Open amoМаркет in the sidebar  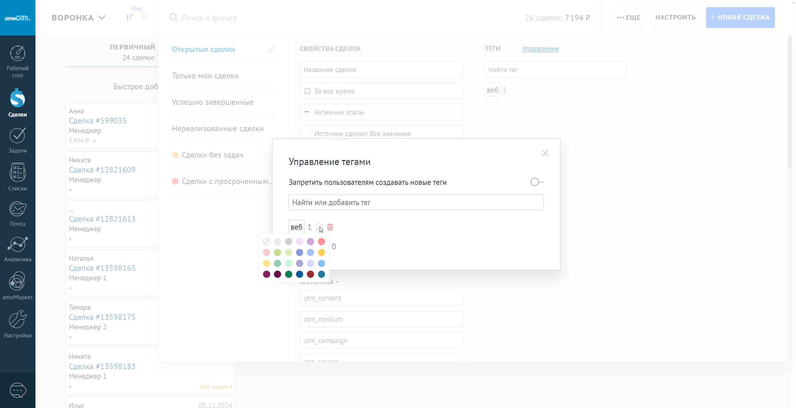point(18,282)
